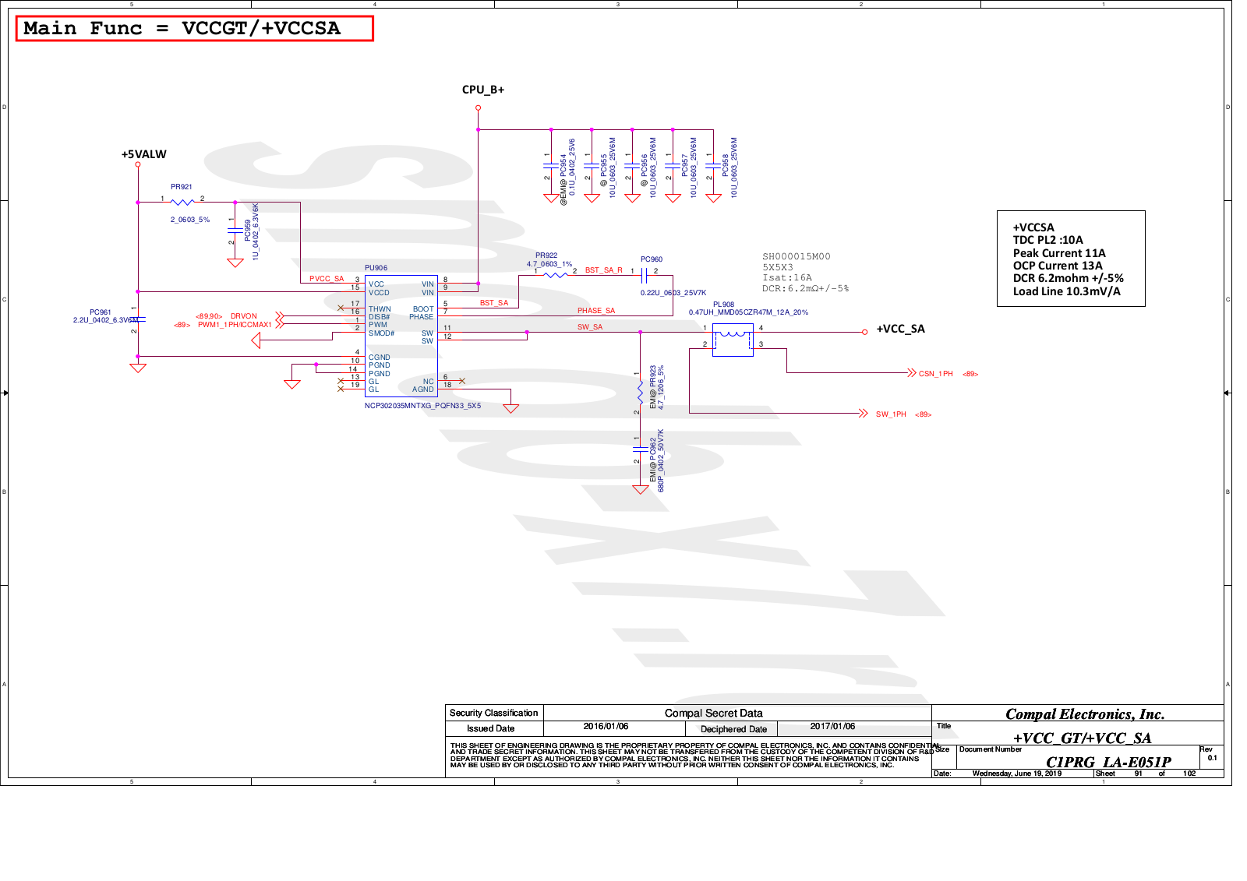Click the +VCCSA heading in the note box
Image resolution: width=1247 pixels, height=881 pixels.
click(x=1033, y=227)
